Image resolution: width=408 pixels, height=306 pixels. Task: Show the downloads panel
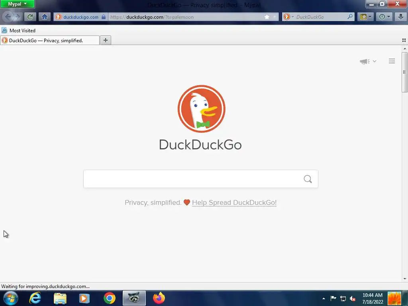(401, 17)
